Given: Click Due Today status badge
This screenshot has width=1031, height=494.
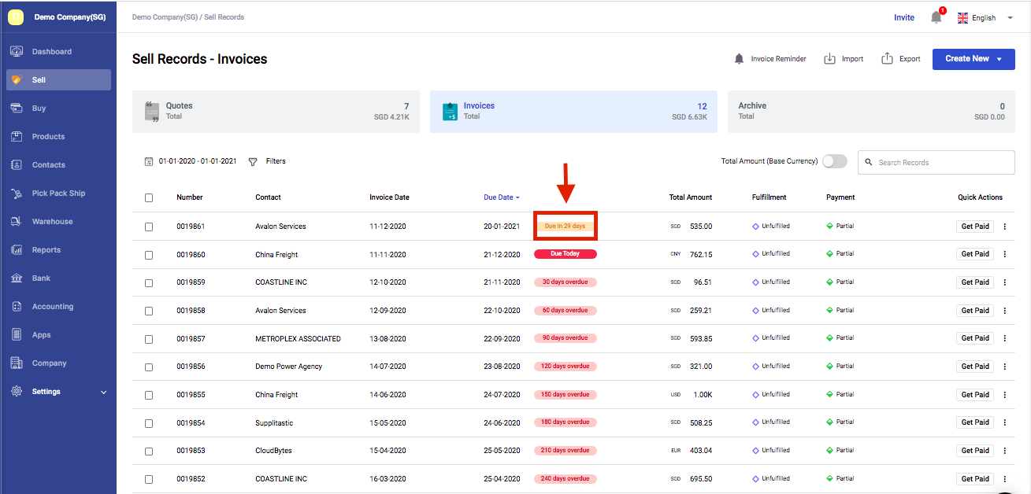Looking at the screenshot, I should [x=566, y=254].
